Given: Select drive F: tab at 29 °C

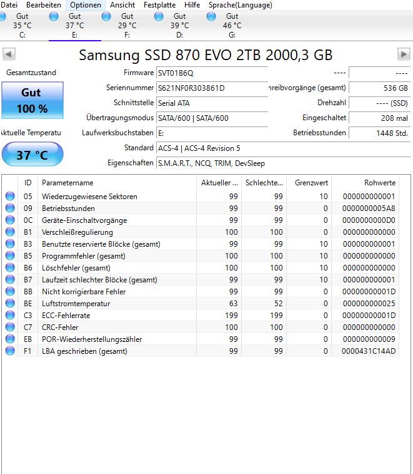Looking at the screenshot, I should pos(127,26).
